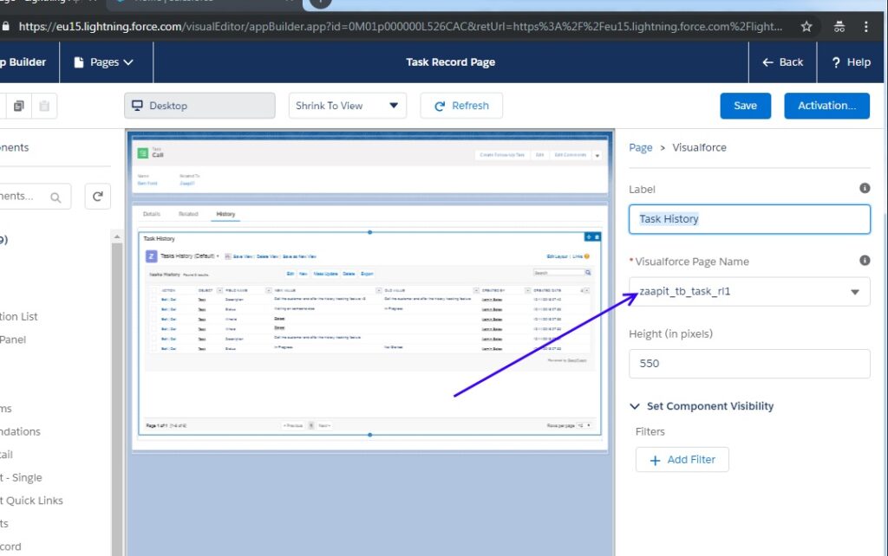Click the Label info icon
Screen dimensions: 888x556
tap(865, 188)
